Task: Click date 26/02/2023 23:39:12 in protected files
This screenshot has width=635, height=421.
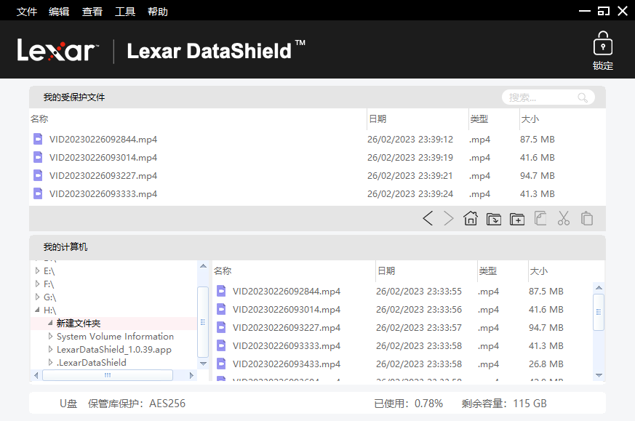Action: (410, 140)
